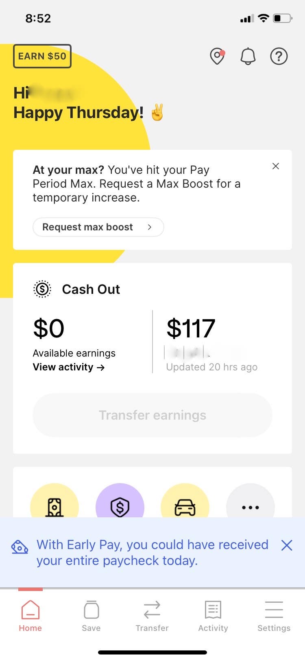Open the yellow car icon

185,506
